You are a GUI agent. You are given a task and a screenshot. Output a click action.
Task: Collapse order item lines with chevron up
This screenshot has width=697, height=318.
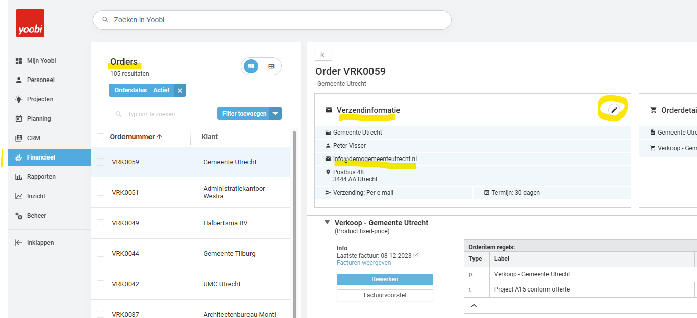pos(474,306)
